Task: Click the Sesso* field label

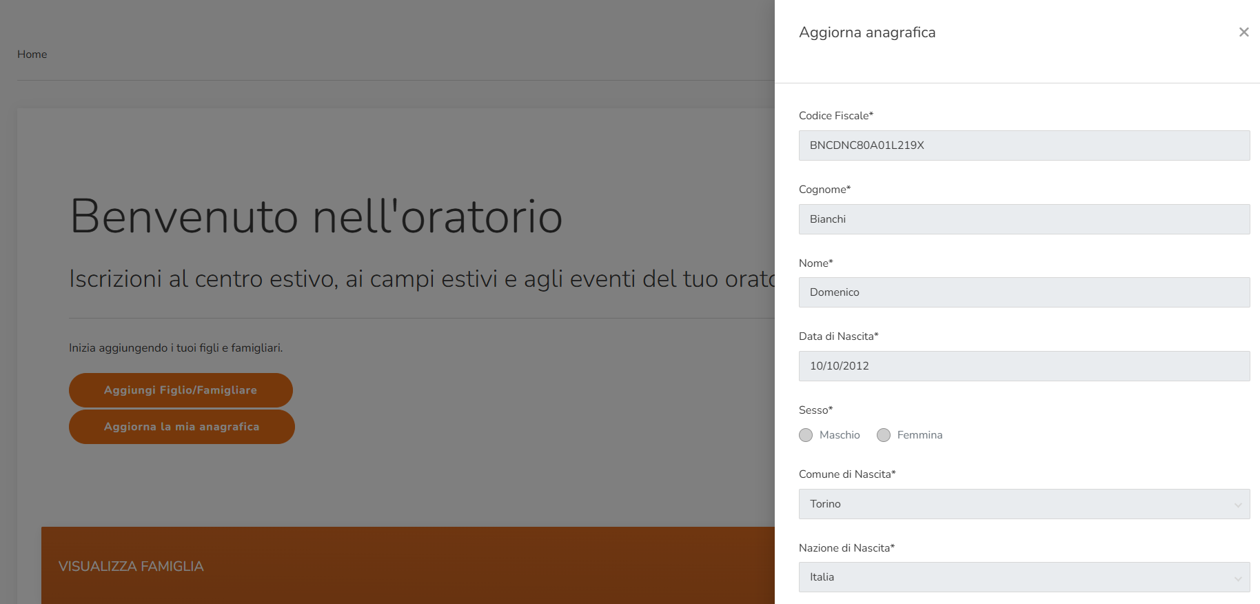Action: point(815,410)
